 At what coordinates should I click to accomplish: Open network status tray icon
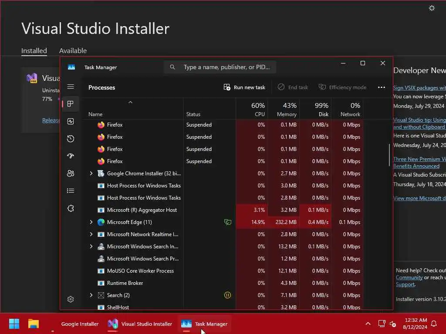pos(382,324)
